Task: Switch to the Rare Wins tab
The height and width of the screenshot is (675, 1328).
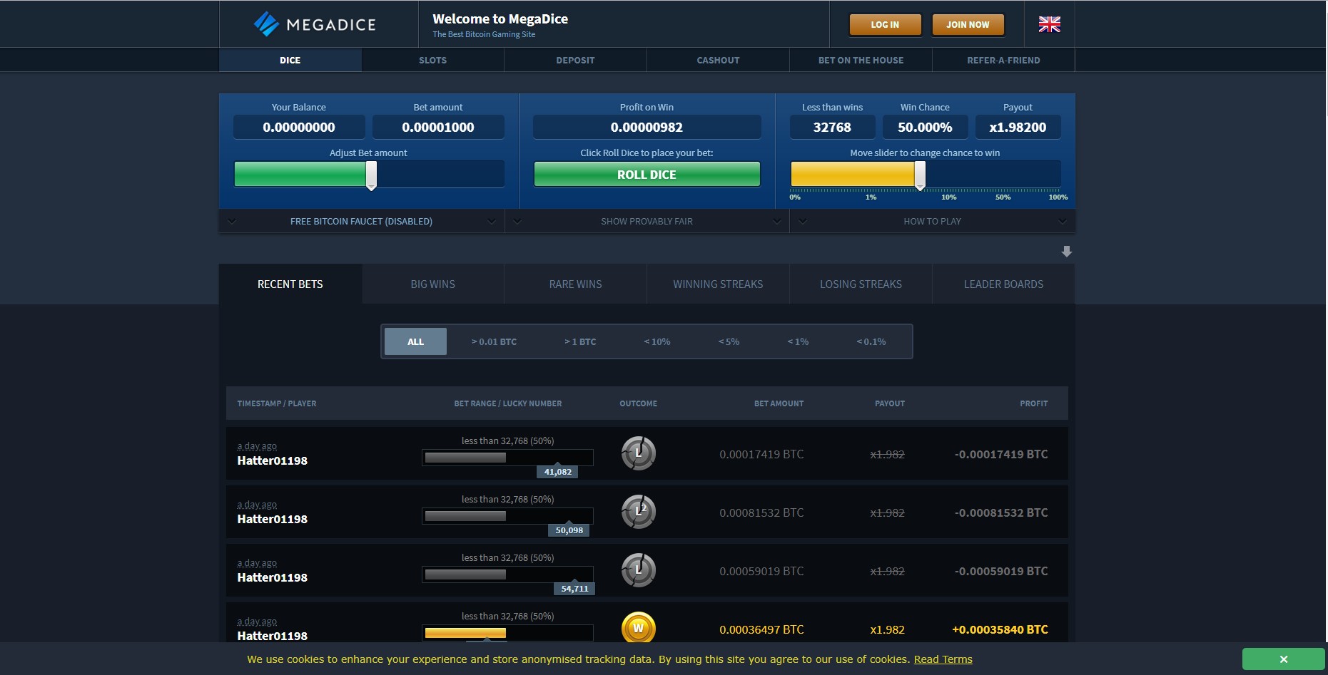Action: (x=575, y=284)
